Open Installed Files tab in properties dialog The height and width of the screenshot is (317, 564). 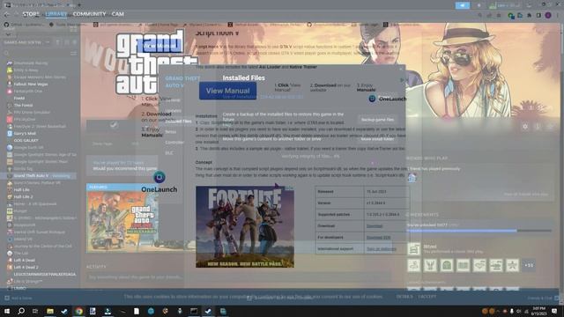178,122
